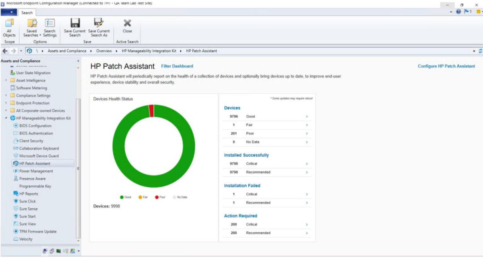This screenshot has width=483, height=258.
Task: Open Action Required Recommended row chevron
Action: [x=307, y=233]
